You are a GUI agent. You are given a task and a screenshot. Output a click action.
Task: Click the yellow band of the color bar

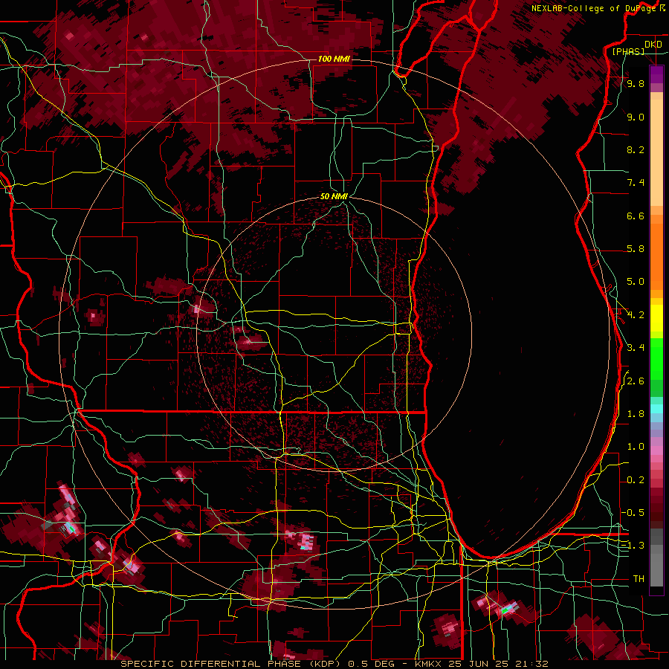pyautogui.click(x=656, y=318)
